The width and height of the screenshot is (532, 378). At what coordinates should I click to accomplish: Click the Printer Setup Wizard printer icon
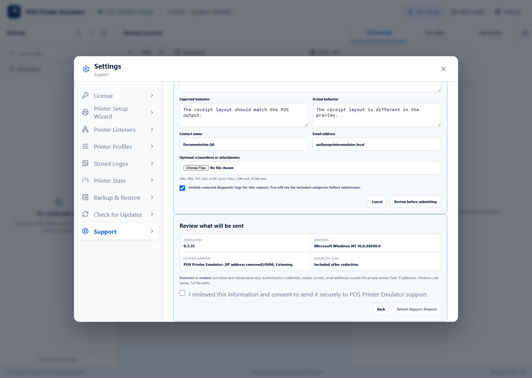tap(85, 113)
